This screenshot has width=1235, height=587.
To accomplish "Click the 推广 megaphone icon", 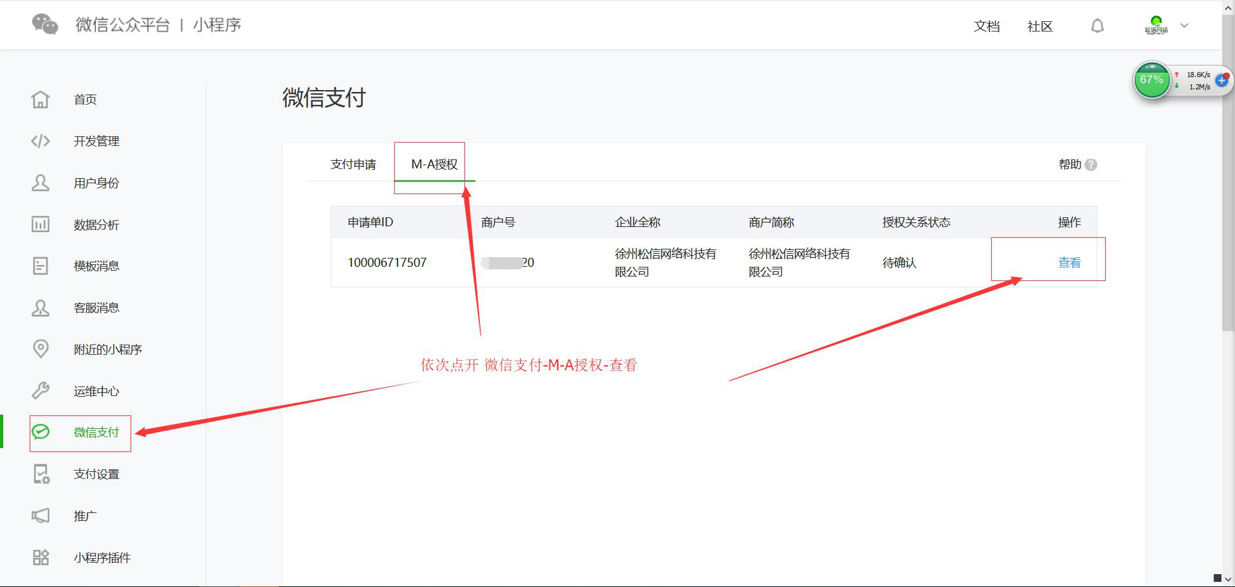I will [x=41, y=516].
